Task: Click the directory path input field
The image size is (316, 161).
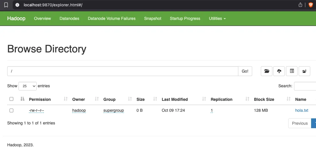Action: coord(122,71)
